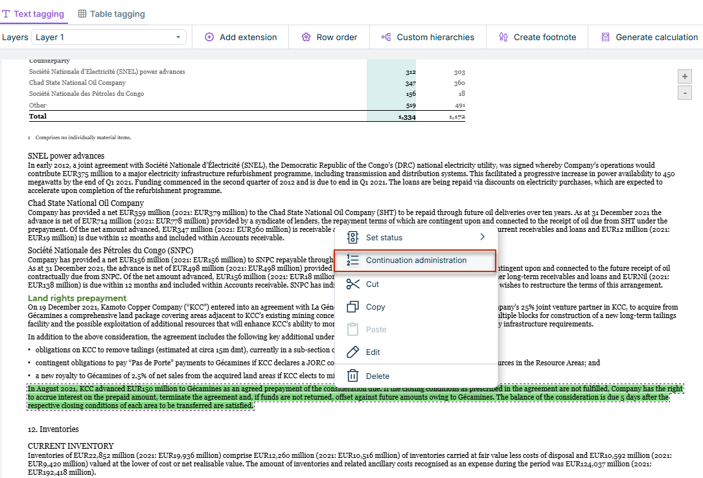The image size is (703, 478).
Task: Click the Chad State National Oil Company table row
Action: pos(247,83)
